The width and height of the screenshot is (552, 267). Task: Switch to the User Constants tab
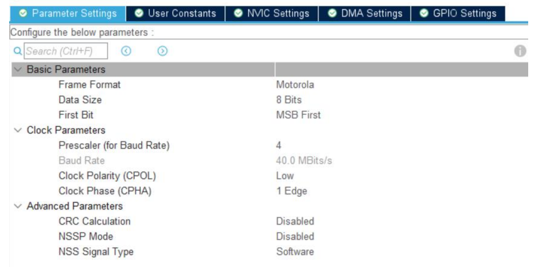pyautogui.click(x=176, y=14)
